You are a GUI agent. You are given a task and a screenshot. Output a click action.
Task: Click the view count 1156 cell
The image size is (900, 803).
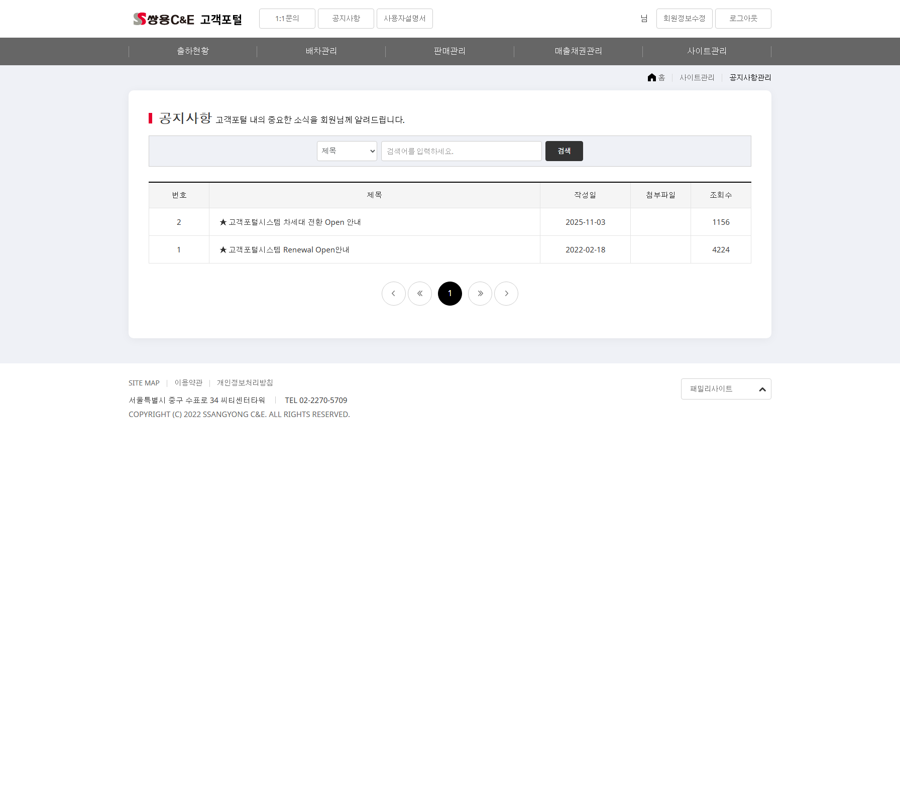click(x=721, y=222)
